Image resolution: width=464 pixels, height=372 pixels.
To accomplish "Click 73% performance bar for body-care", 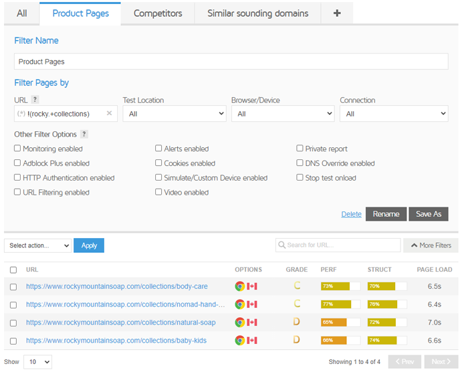I will click(340, 286).
